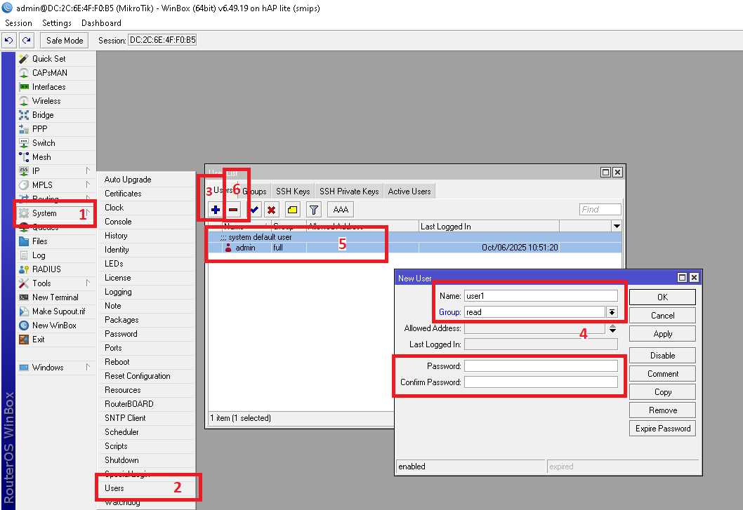Screen dimensions: 743x510
Task: Open the Settings menu
Action: point(57,23)
